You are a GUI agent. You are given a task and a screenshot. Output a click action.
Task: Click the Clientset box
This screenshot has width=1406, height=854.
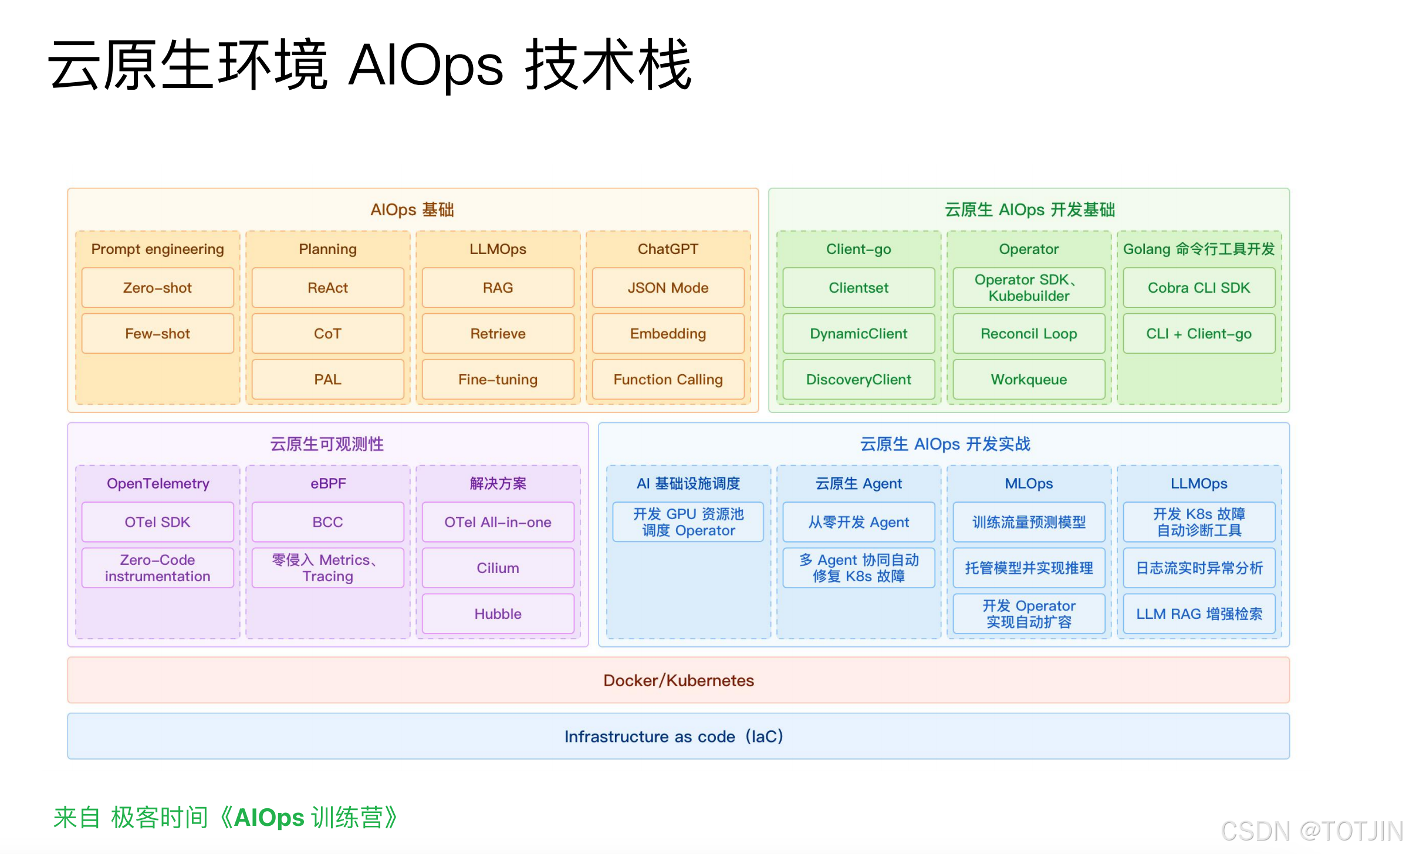click(859, 287)
